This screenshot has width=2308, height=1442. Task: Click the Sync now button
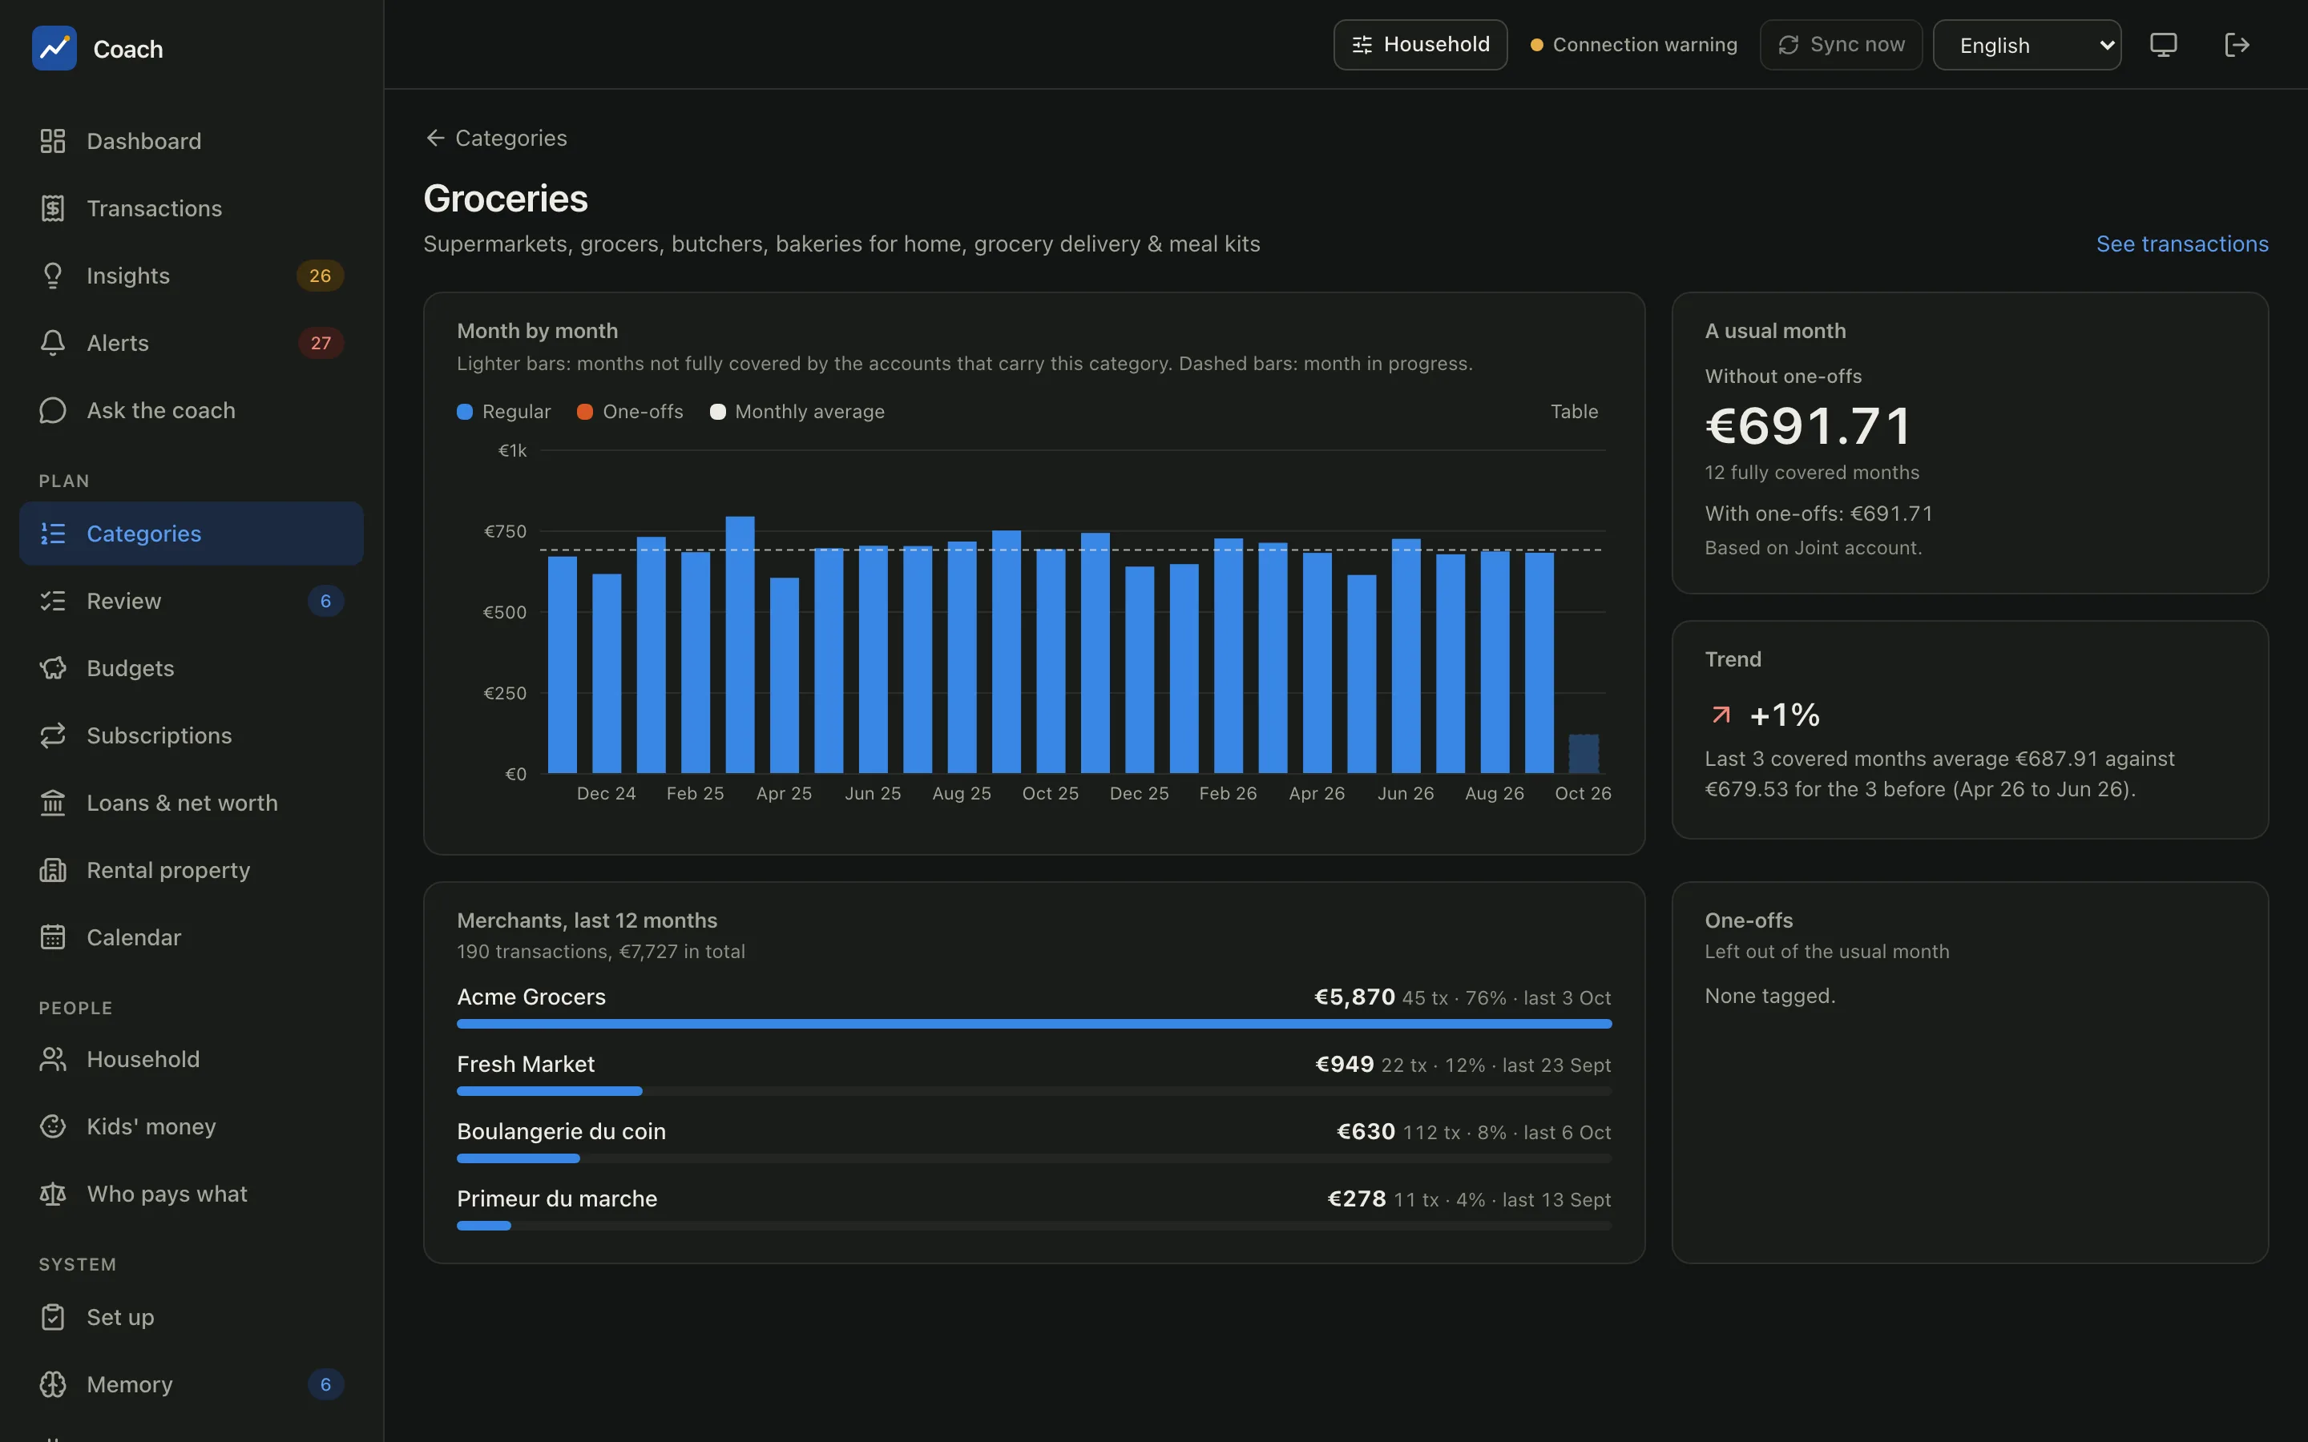click(x=1841, y=45)
